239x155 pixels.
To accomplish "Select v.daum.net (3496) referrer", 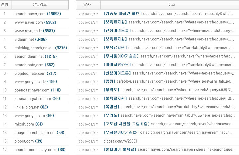I will coord(31,39).
